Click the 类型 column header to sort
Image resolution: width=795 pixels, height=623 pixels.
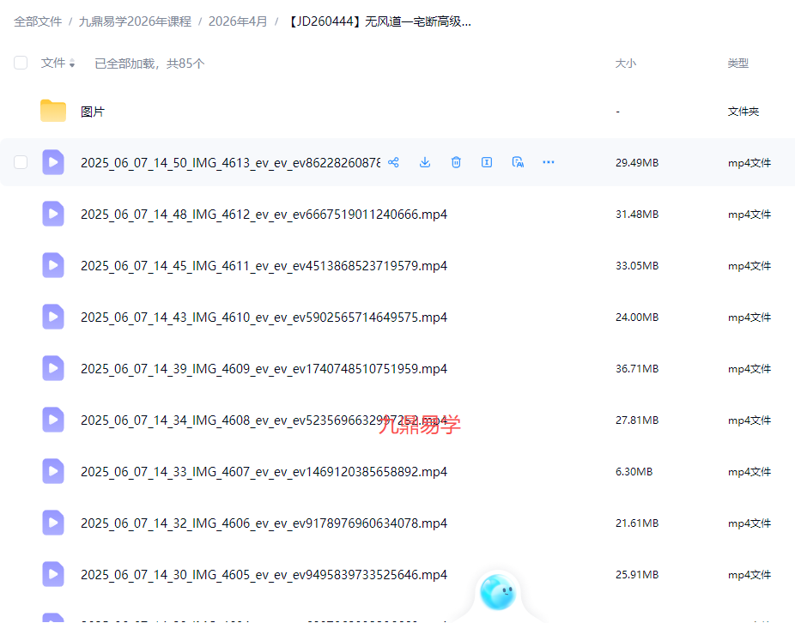(x=737, y=63)
